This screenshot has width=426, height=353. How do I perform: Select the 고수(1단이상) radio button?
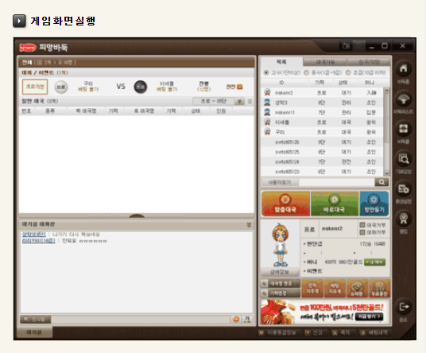(x=266, y=72)
